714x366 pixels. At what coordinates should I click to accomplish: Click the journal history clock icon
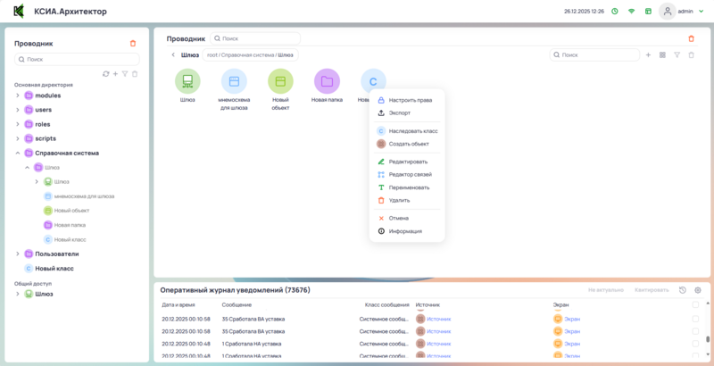[683, 290]
